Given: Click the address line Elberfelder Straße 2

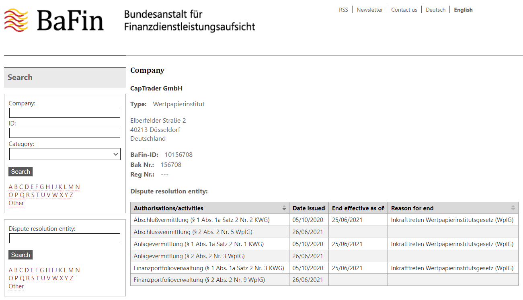Looking at the screenshot, I should [x=158, y=121].
